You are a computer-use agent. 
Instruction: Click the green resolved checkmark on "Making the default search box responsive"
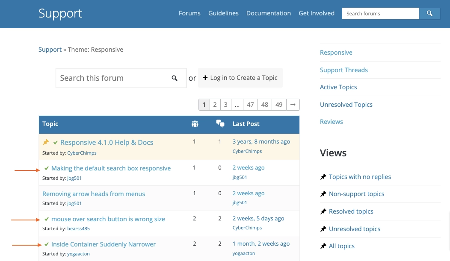point(47,168)
